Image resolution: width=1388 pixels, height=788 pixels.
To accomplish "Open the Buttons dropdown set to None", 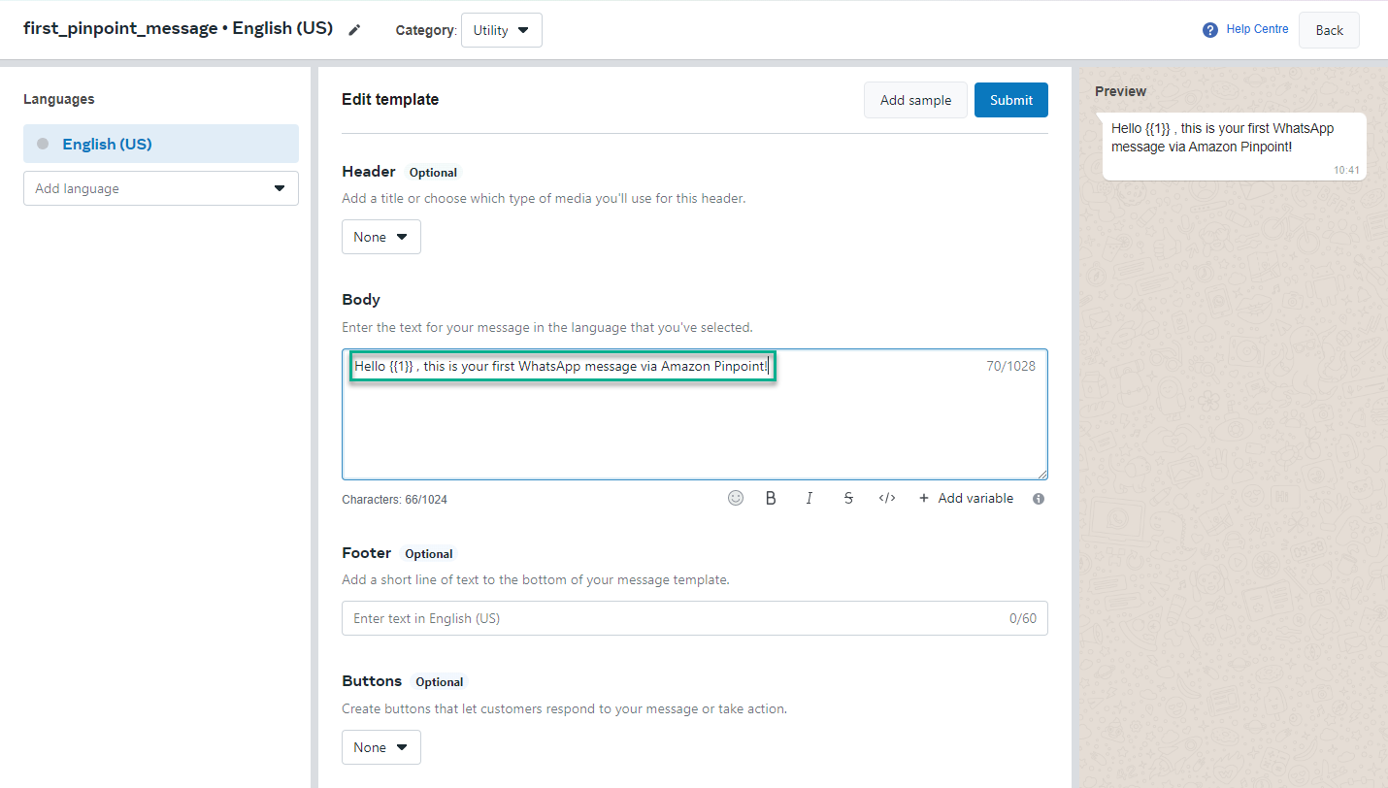I will click(380, 746).
